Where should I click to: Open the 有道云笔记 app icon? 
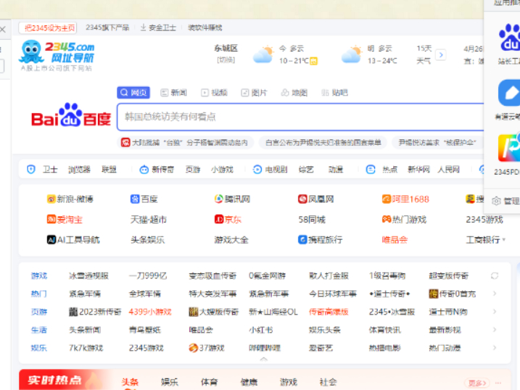509,93
